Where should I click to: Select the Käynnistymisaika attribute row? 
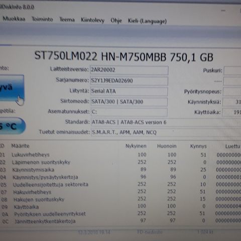(120, 170)
